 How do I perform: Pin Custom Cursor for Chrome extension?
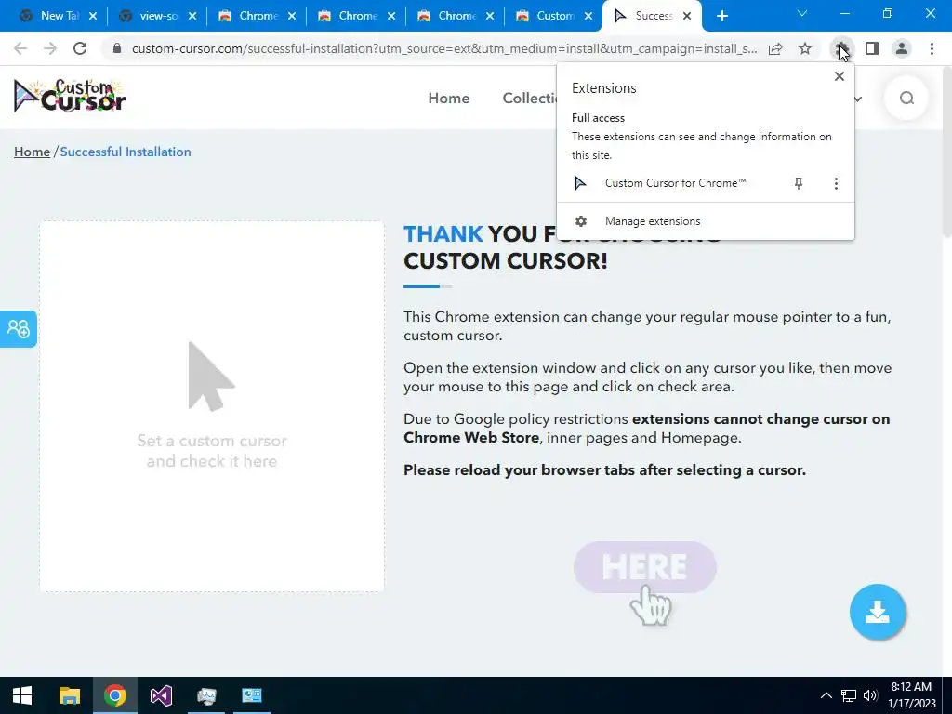point(799,183)
